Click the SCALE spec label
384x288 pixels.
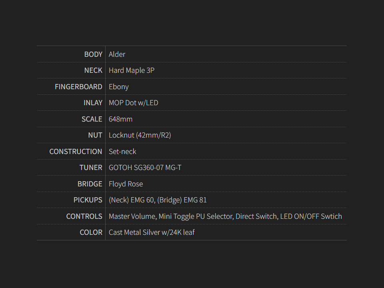pyautogui.click(x=92, y=119)
